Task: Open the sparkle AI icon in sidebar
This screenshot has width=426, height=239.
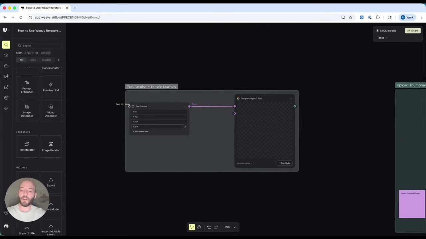Action: [6, 109]
